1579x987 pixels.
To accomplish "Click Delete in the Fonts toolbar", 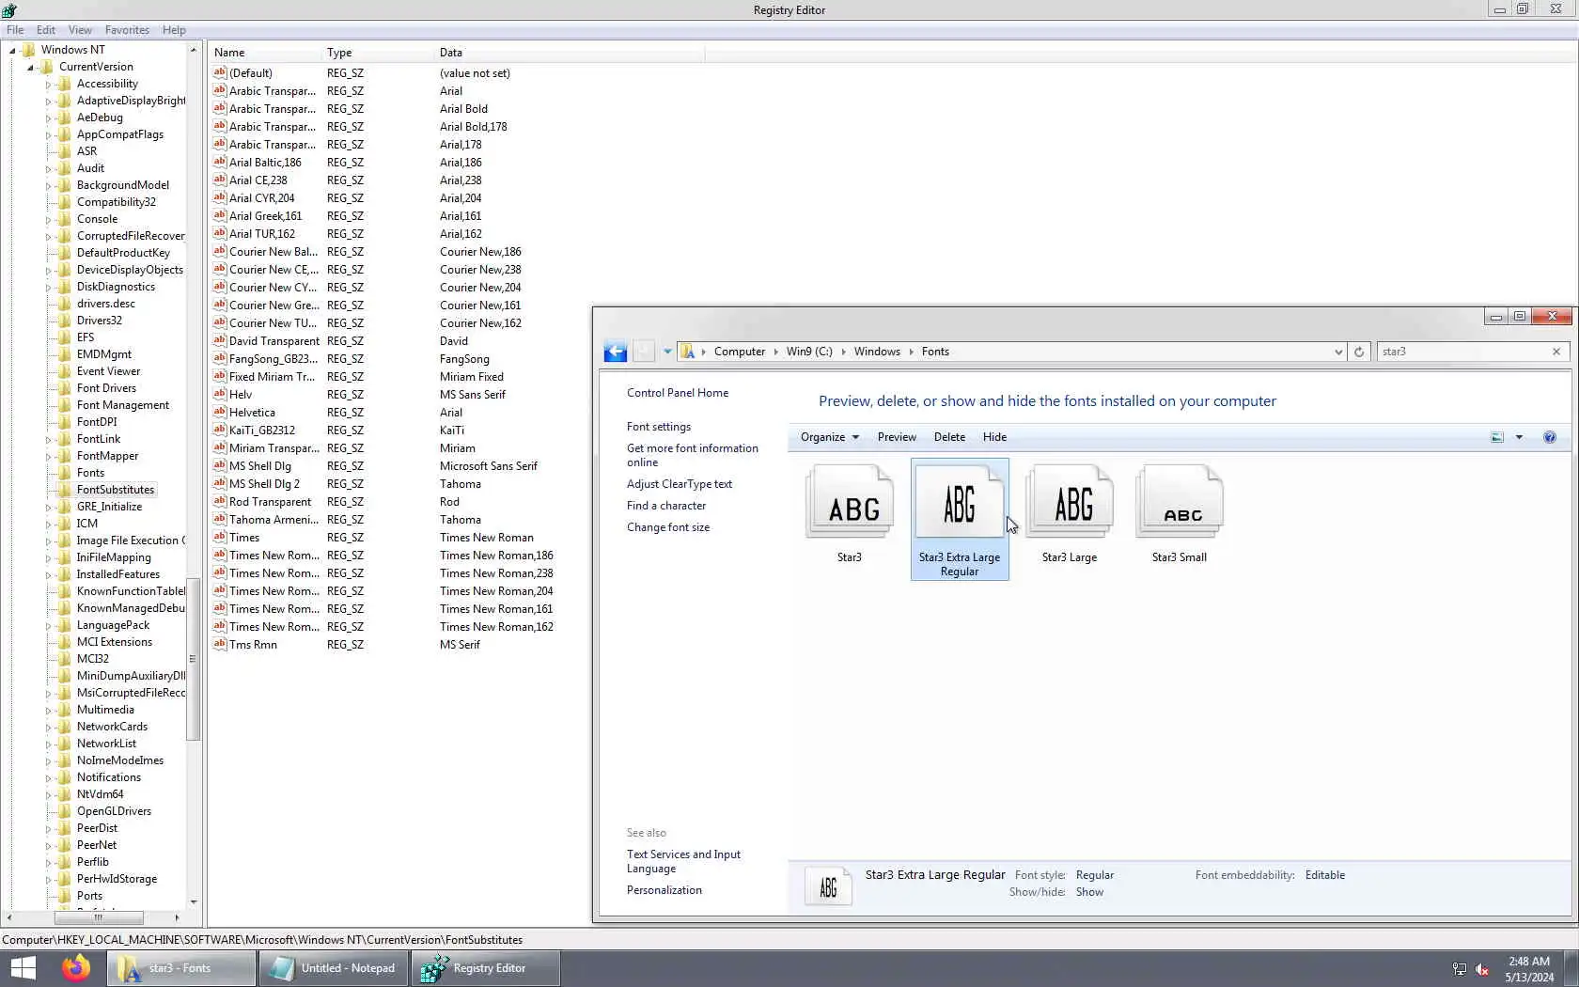I will 949,437.
